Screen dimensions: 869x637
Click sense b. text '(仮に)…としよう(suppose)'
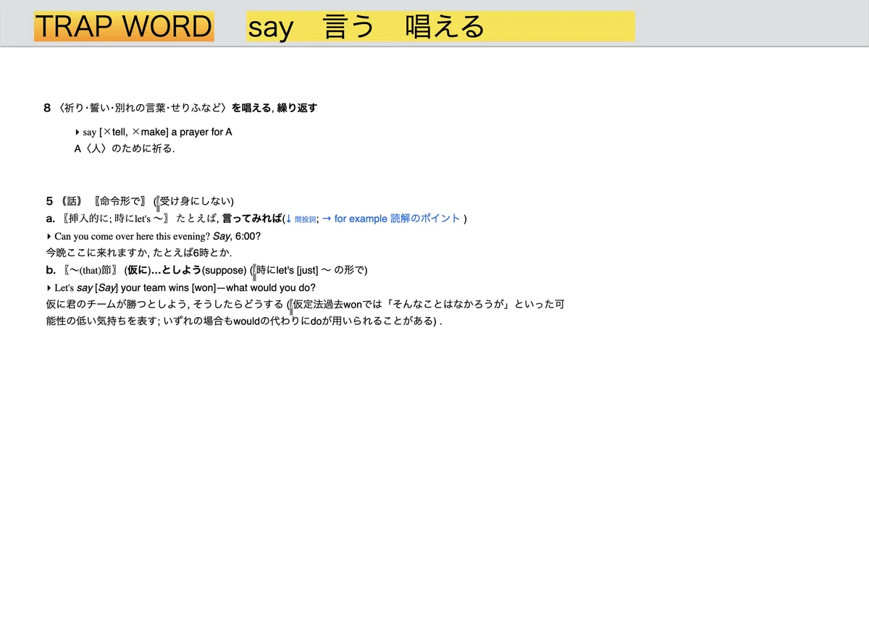click(x=185, y=271)
